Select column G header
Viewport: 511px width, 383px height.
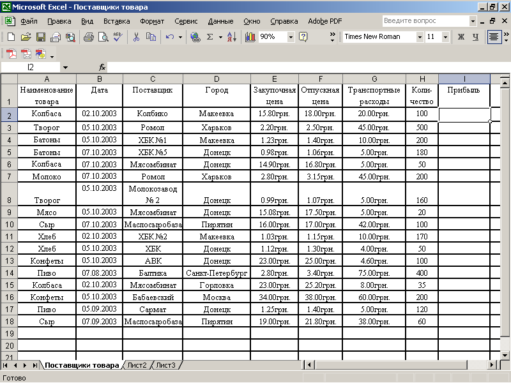pos(374,79)
